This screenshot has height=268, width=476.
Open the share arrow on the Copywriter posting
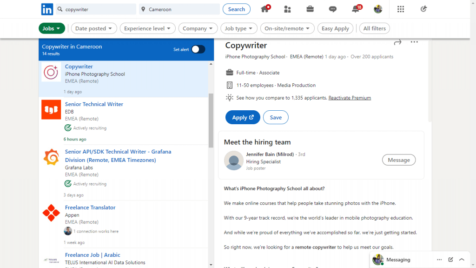tap(397, 42)
